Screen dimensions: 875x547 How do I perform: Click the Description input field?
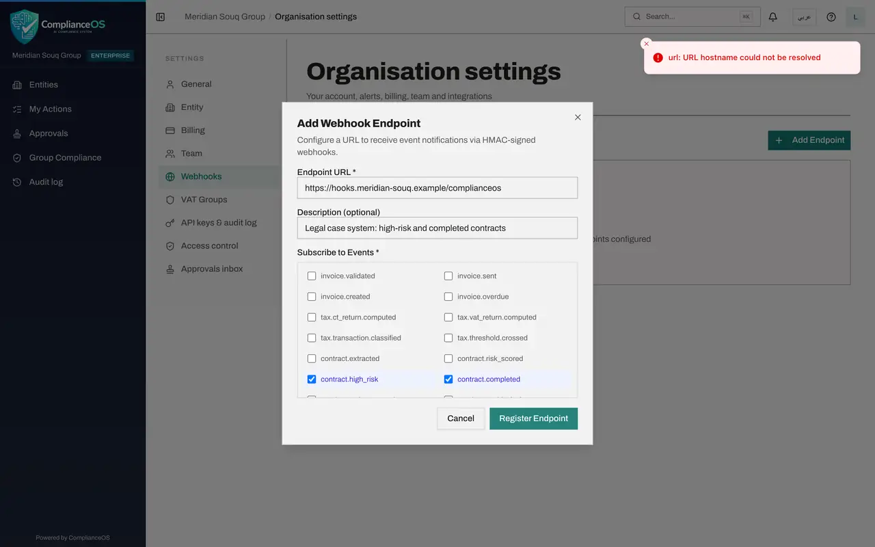coord(437,228)
